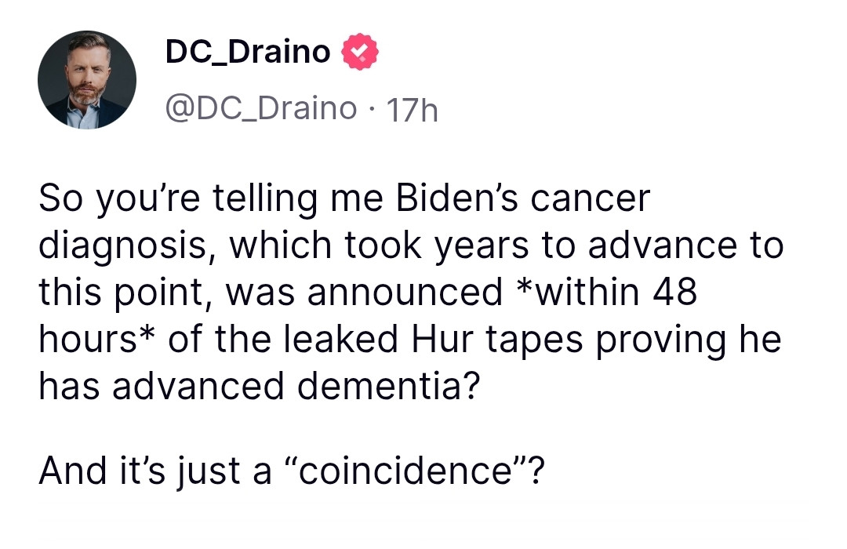
Task: Click the dot separator before 17h
Action: click(x=373, y=109)
